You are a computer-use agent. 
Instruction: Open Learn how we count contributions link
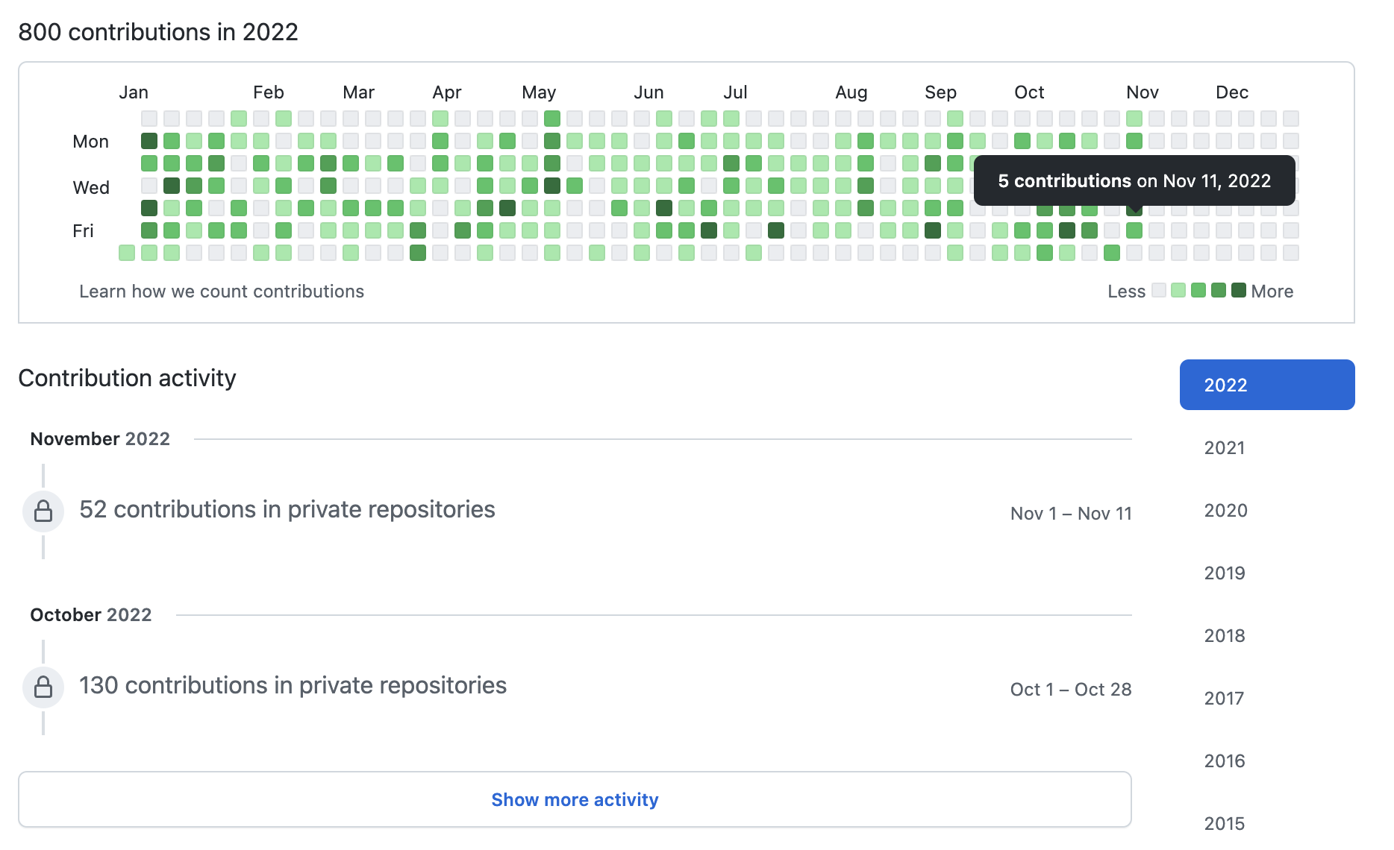[x=222, y=292]
